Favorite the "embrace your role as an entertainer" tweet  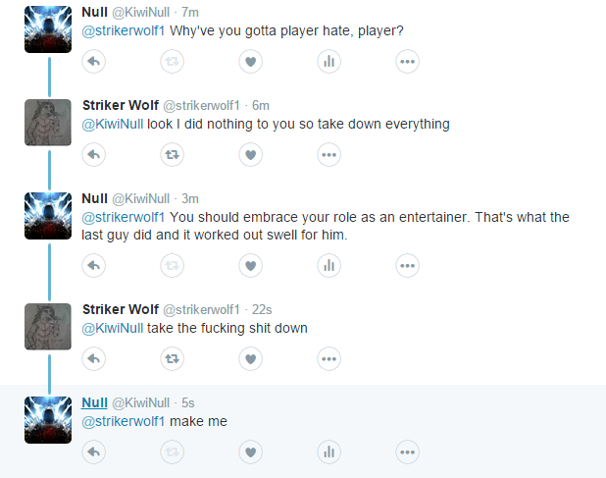tap(250, 266)
